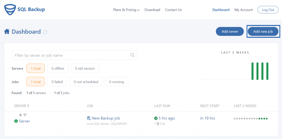Click the home icon beside Dashboard
This screenshot has width=282, height=139.
click(x=7, y=32)
